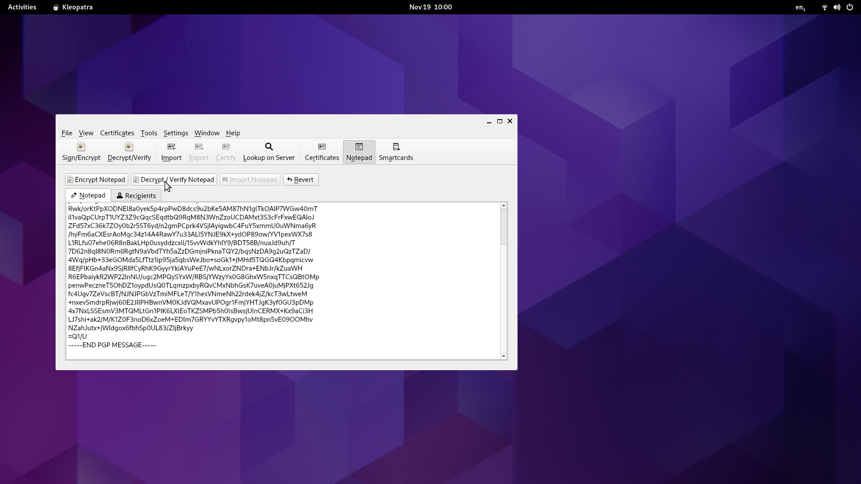Viewport: 861px width, 484px height.
Task: Open the Window menu
Action: 207,133
